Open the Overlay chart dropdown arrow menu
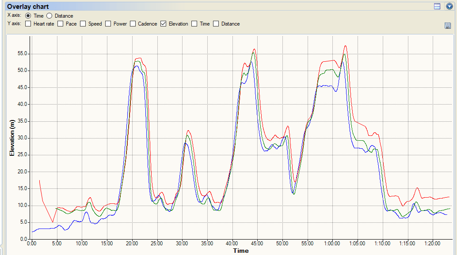 pyautogui.click(x=449, y=6)
